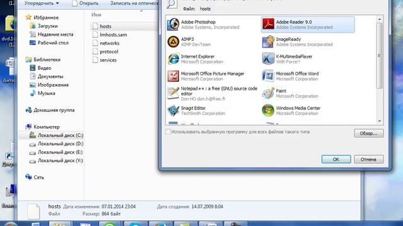Open Загрузки folder in sidebar
This screenshot has width=403, height=226.
click(x=43, y=26)
